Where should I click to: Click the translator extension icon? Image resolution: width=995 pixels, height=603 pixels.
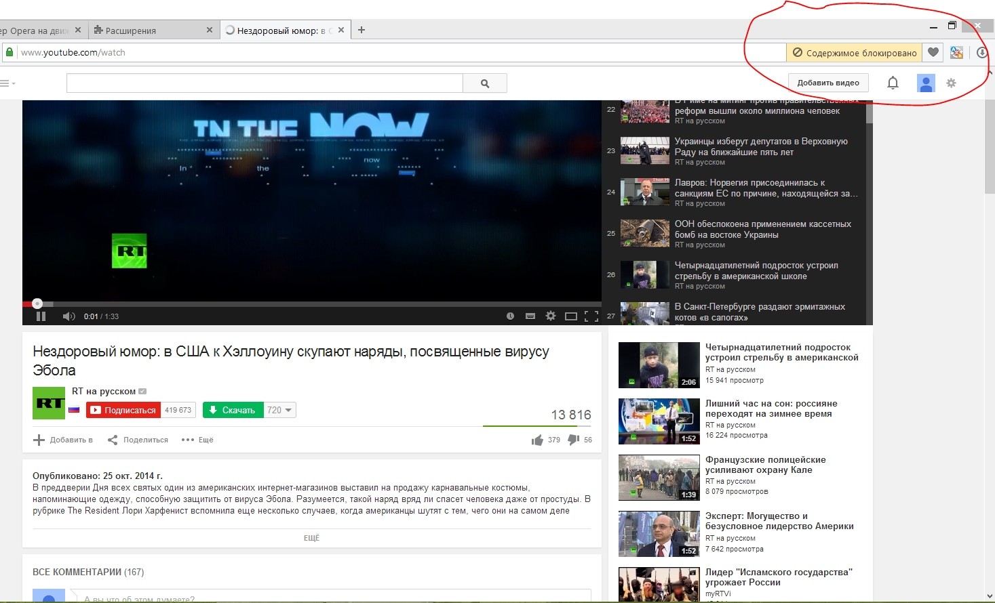pos(957,53)
